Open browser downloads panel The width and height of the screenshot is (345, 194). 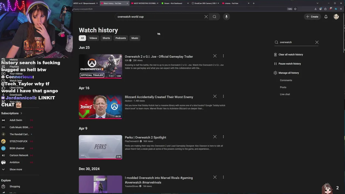pos(315,9)
